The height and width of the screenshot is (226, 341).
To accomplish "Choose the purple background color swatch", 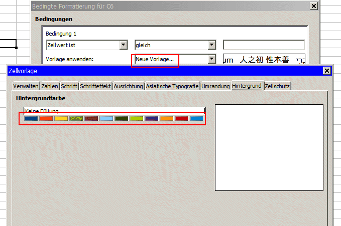I will [x=152, y=119].
